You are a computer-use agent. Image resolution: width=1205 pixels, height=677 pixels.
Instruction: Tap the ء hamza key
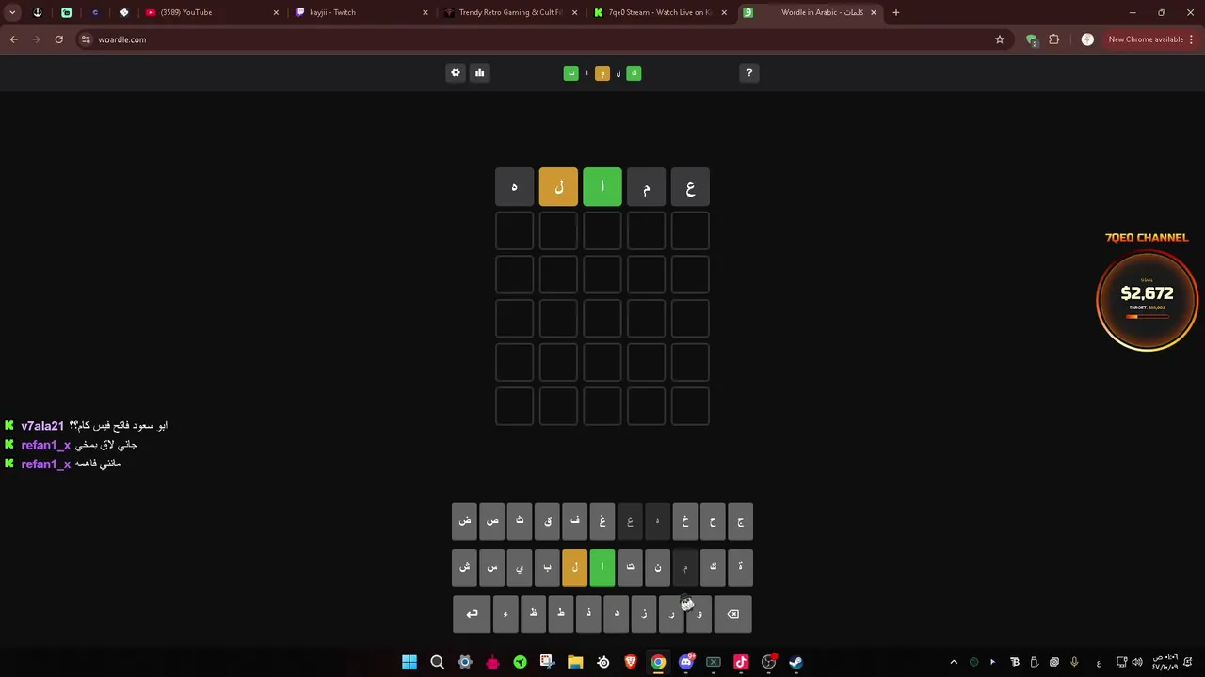click(x=506, y=614)
